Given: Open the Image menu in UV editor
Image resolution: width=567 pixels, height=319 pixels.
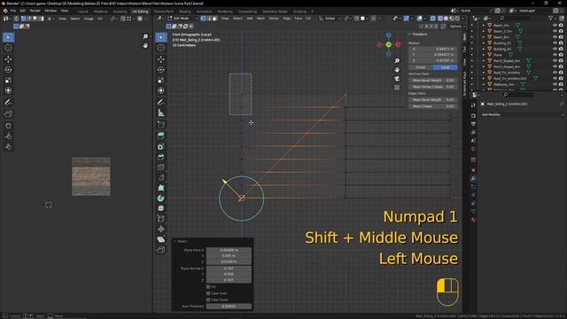Looking at the screenshot, I should coord(89,19).
